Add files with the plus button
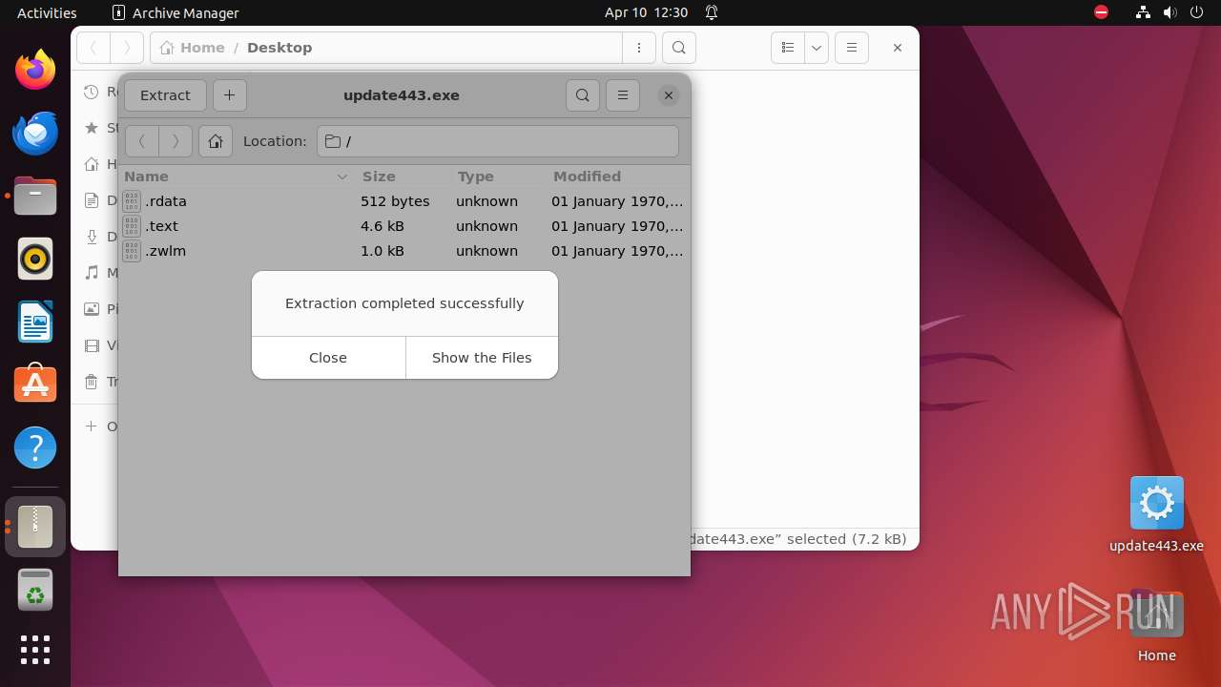Image resolution: width=1221 pixels, height=687 pixels. (229, 95)
